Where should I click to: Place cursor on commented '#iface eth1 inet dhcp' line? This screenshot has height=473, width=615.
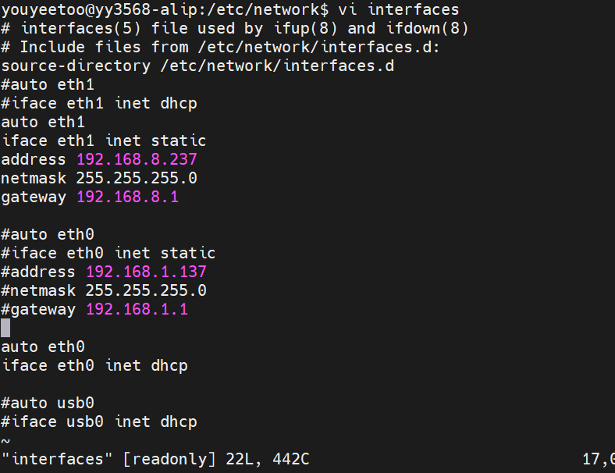(x=99, y=103)
